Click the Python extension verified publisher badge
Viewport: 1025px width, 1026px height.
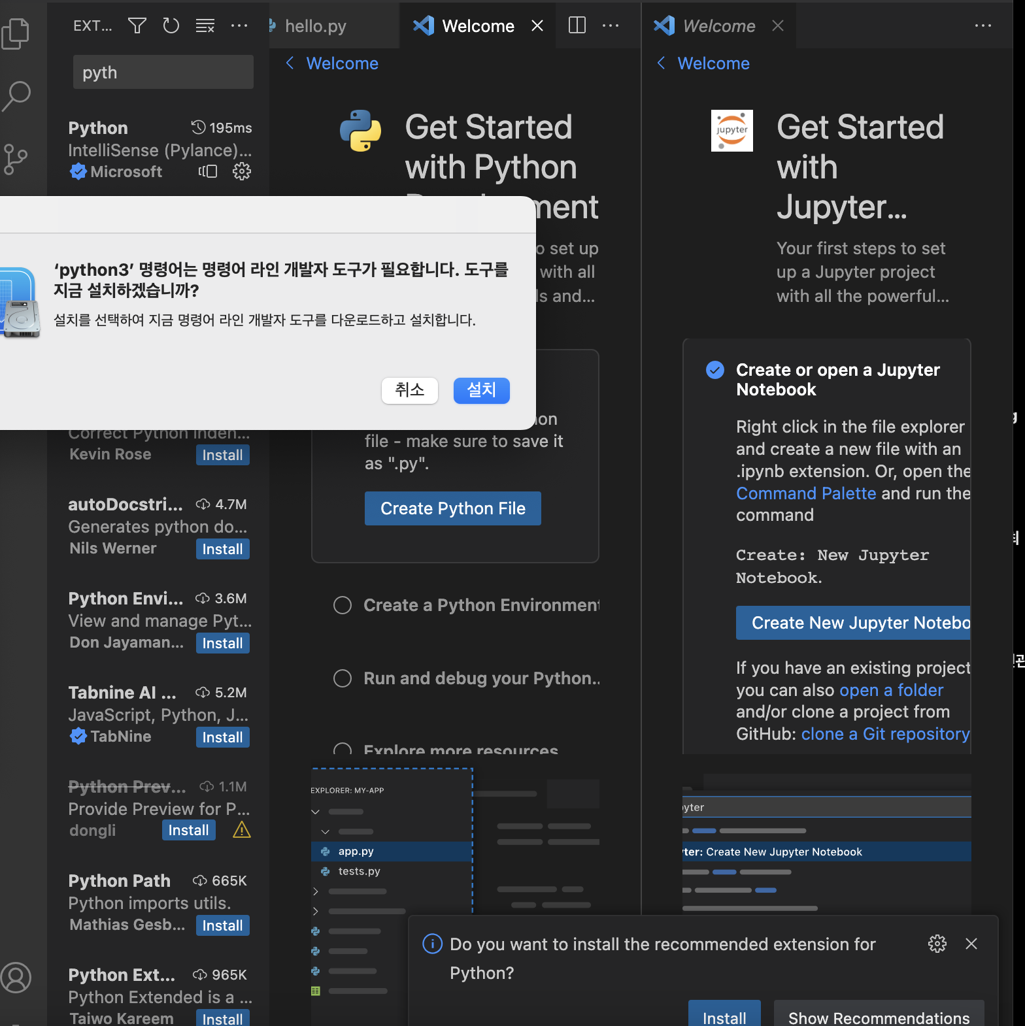pos(78,172)
